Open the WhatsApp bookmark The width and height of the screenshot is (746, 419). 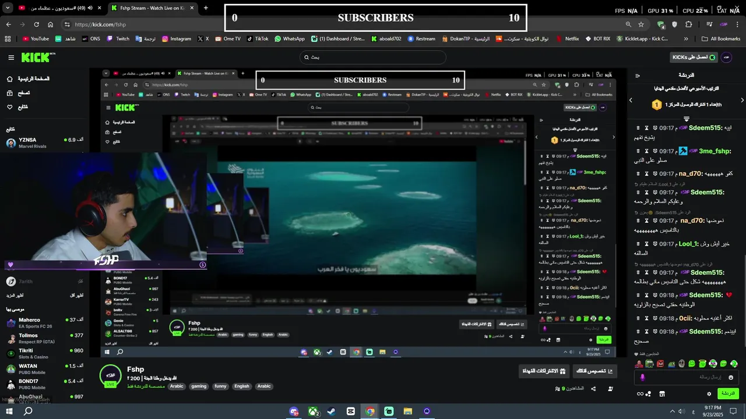pos(290,39)
